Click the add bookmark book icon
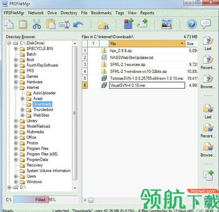 [x=128, y=24]
